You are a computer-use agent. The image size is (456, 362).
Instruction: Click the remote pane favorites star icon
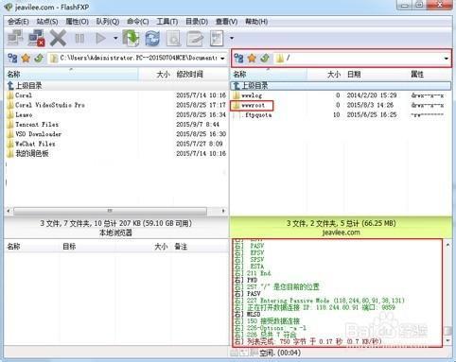pyautogui.click(x=252, y=58)
